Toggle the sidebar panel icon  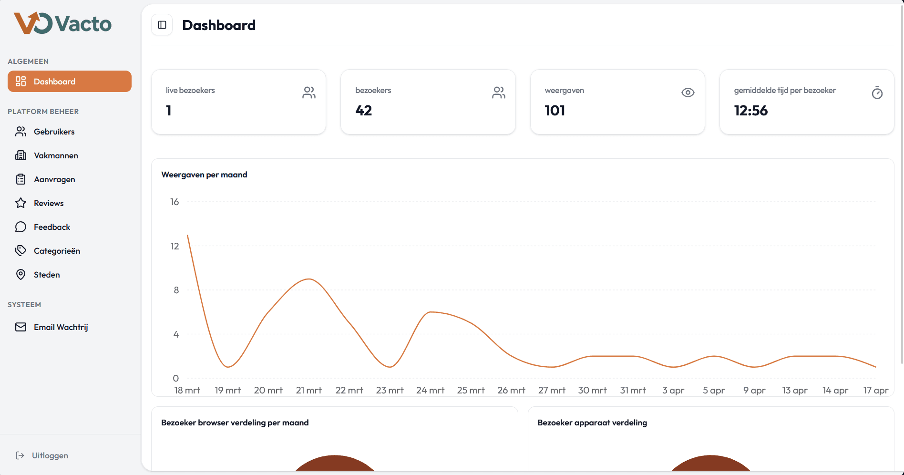click(x=162, y=25)
